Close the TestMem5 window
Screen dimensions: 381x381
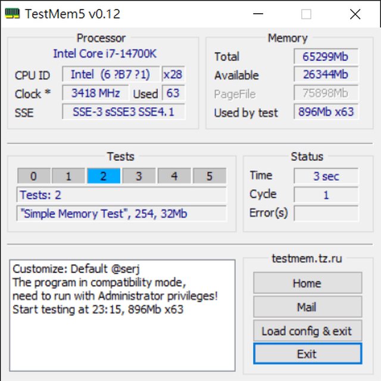pos(355,14)
